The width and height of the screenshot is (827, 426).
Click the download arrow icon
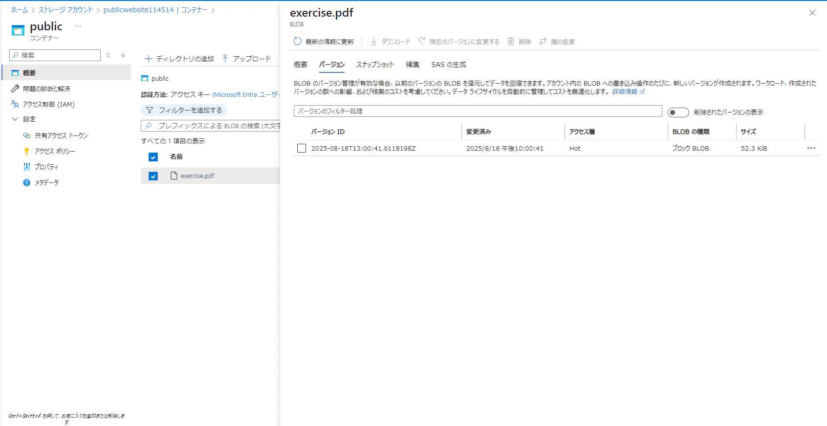coord(374,42)
